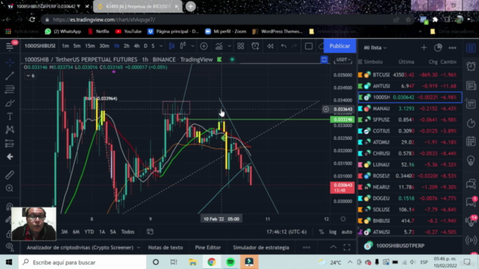Viewport: 479px width, 269px height.
Task: Toggle the magnet mode tool
Action: pos(9,206)
